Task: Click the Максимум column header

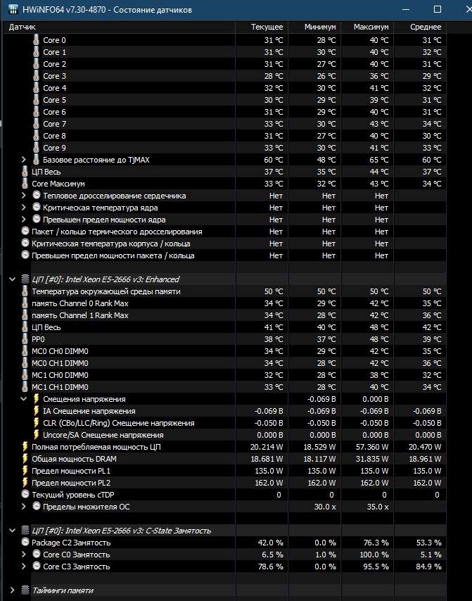Action: (x=367, y=27)
